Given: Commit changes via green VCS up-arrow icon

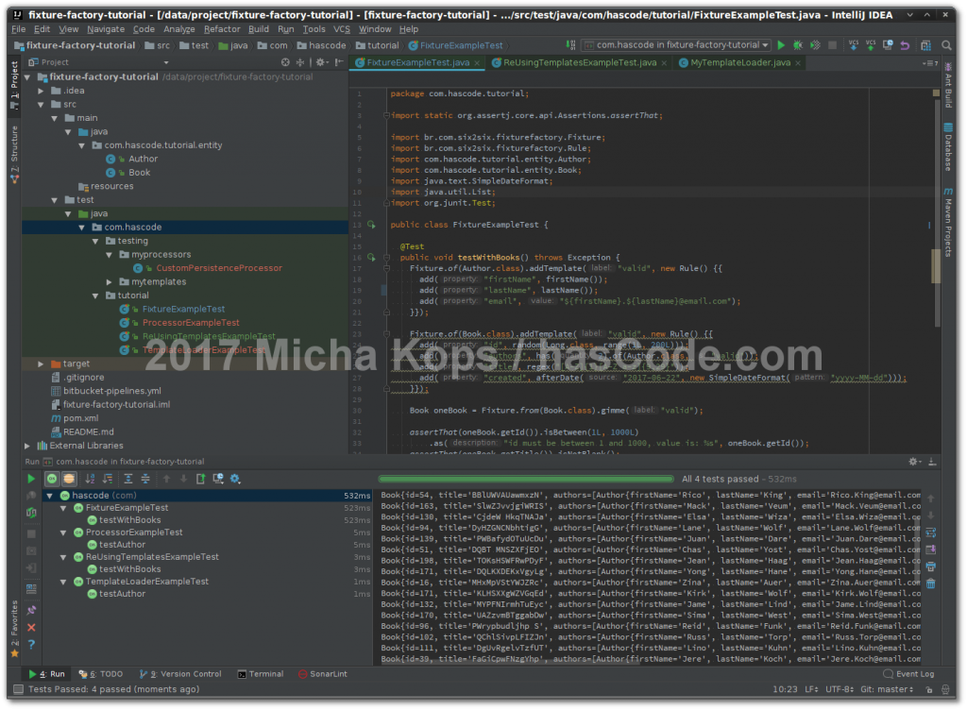Looking at the screenshot, I should click(869, 44).
